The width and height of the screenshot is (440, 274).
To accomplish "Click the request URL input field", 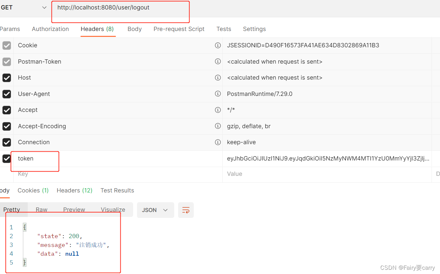I will point(121,7).
